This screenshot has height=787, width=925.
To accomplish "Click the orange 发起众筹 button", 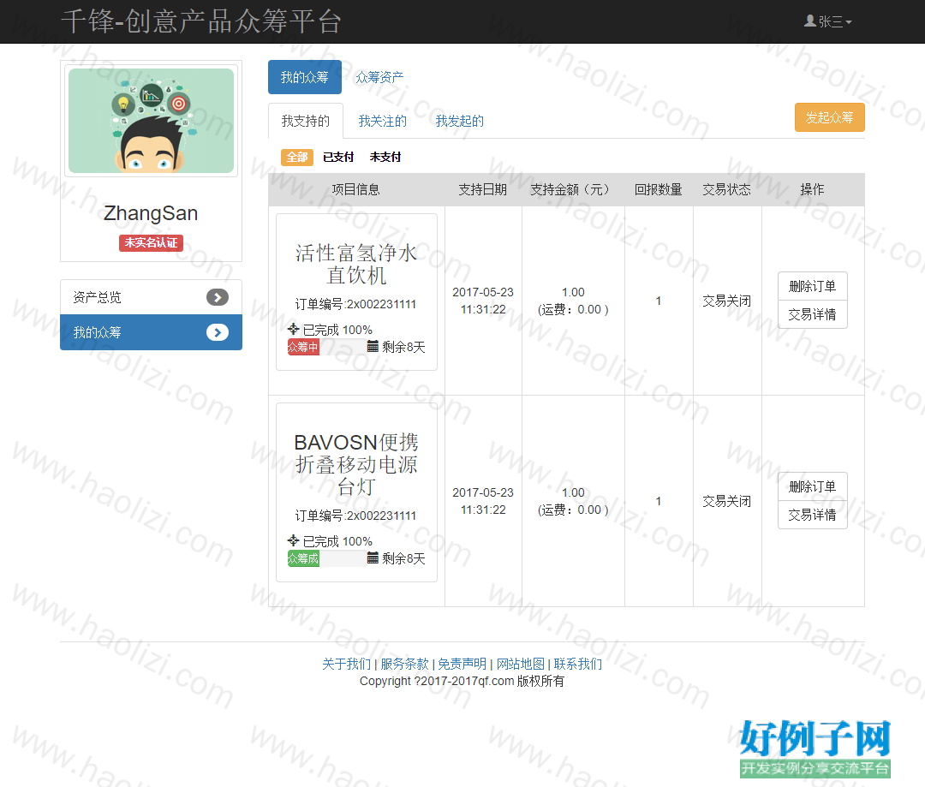I will tap(829, 117).
